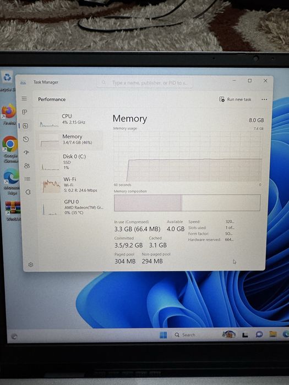This screenshot has width=289, height=385.
Task: Click the Available 4.0 GB value
Action: tap(176, 229)
